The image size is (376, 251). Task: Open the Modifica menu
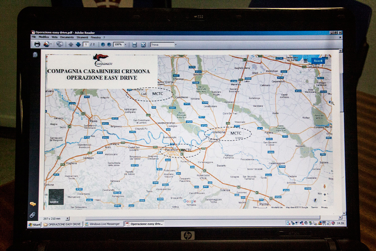44,37
